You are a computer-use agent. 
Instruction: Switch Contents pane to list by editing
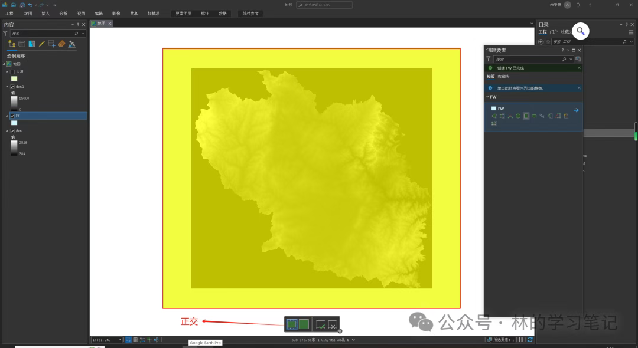42,44
